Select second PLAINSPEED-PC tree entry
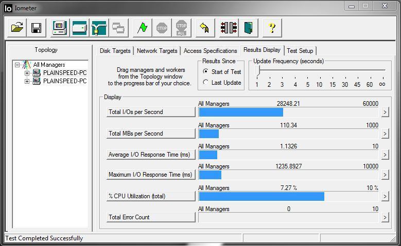Screen dimensions: 401x246 coord(65,81)
